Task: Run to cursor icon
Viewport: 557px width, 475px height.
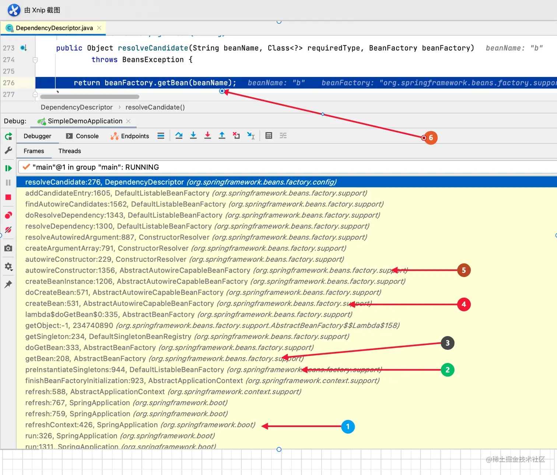Action: coord(251,136)
